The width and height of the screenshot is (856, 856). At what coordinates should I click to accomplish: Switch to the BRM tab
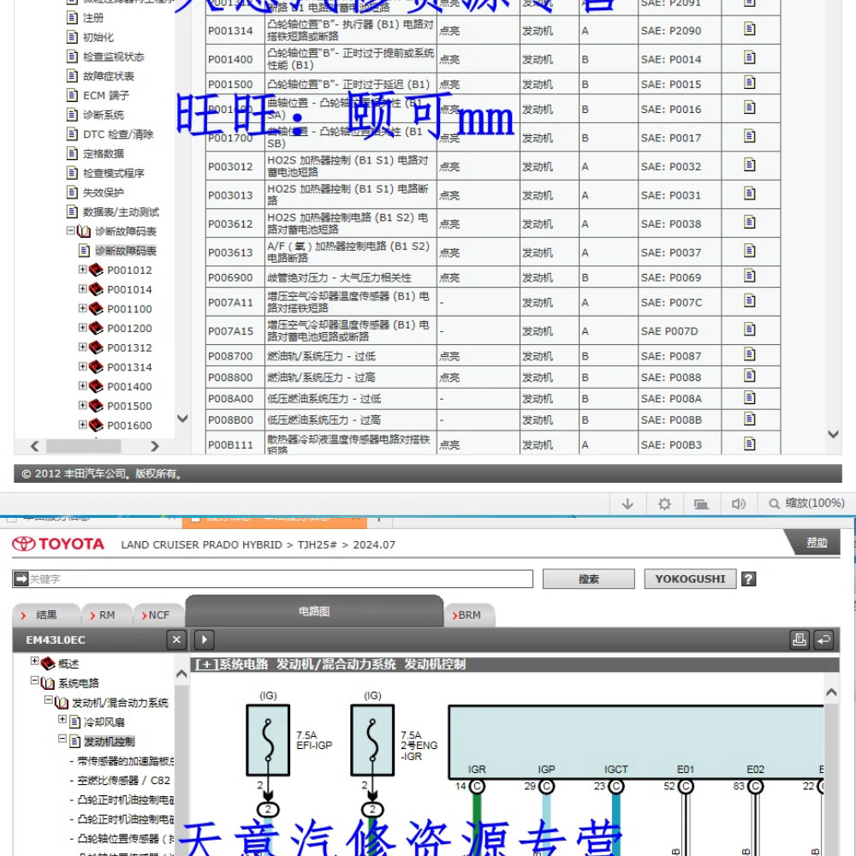[469, 615]
